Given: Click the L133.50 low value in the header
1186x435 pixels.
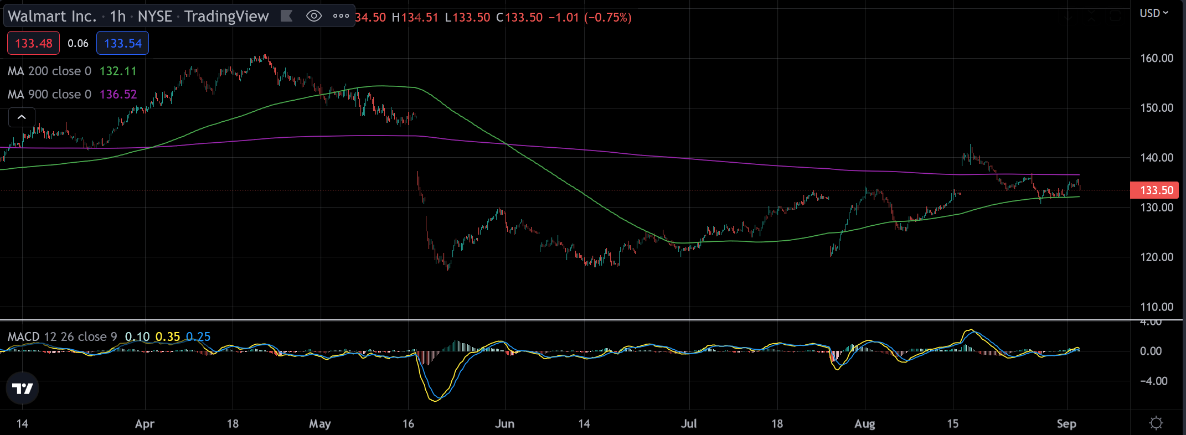Looking at the screenshot, I should click(467, 17).
